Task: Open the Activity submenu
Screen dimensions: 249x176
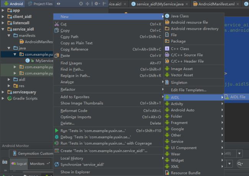Action: click(x=194, y=104)
